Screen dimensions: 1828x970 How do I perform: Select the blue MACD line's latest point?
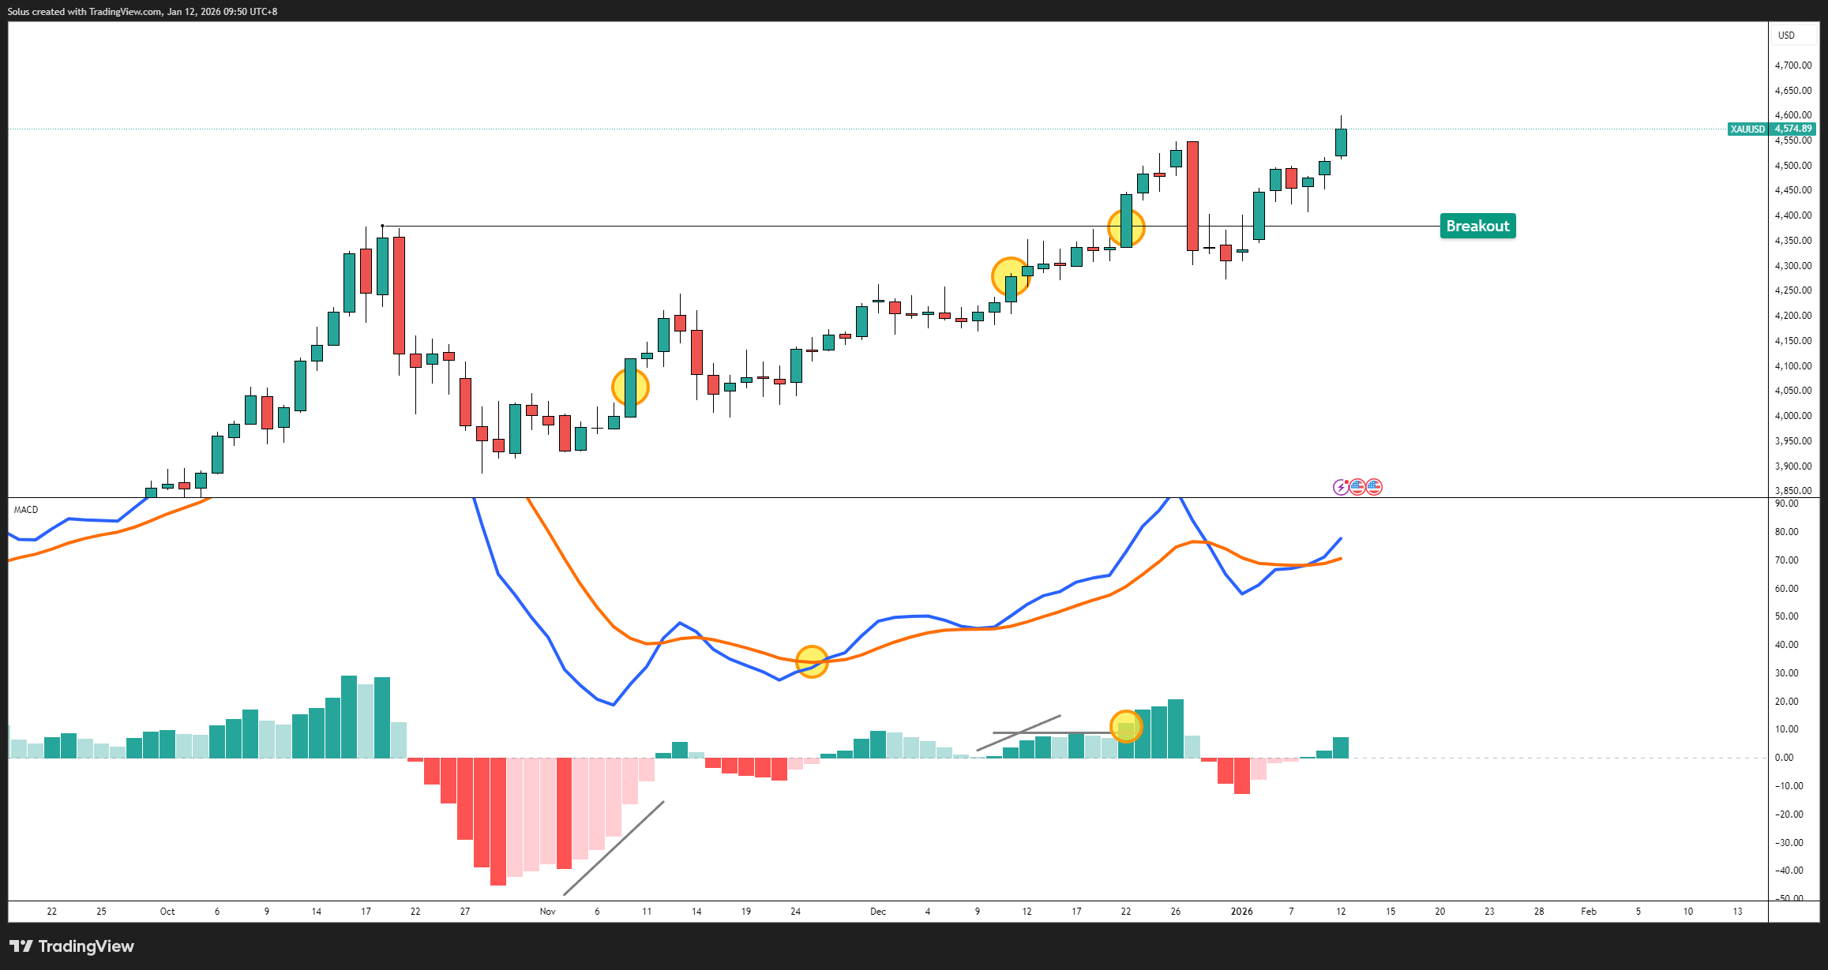point(1341,539)
